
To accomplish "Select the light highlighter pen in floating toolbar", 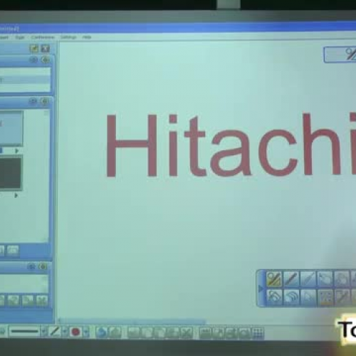I will (x=308, y=278).
